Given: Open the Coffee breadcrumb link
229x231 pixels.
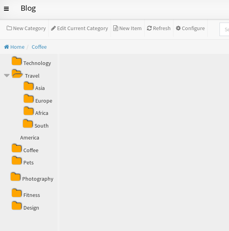Looking at the screenshot, I should pos(39,47).
